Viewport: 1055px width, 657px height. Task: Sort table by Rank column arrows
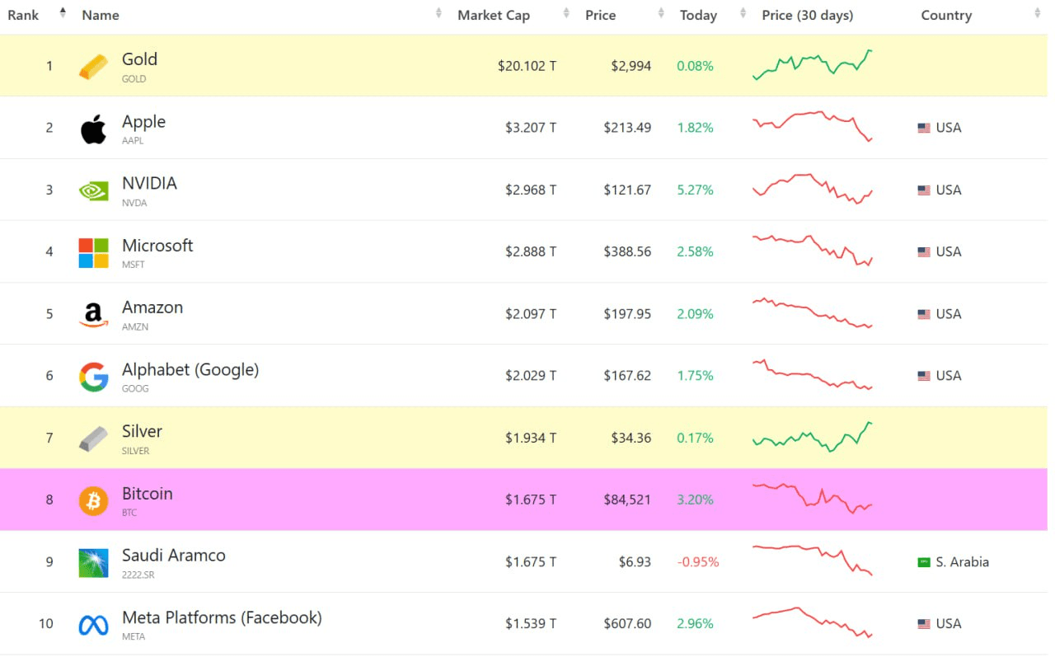63,14
